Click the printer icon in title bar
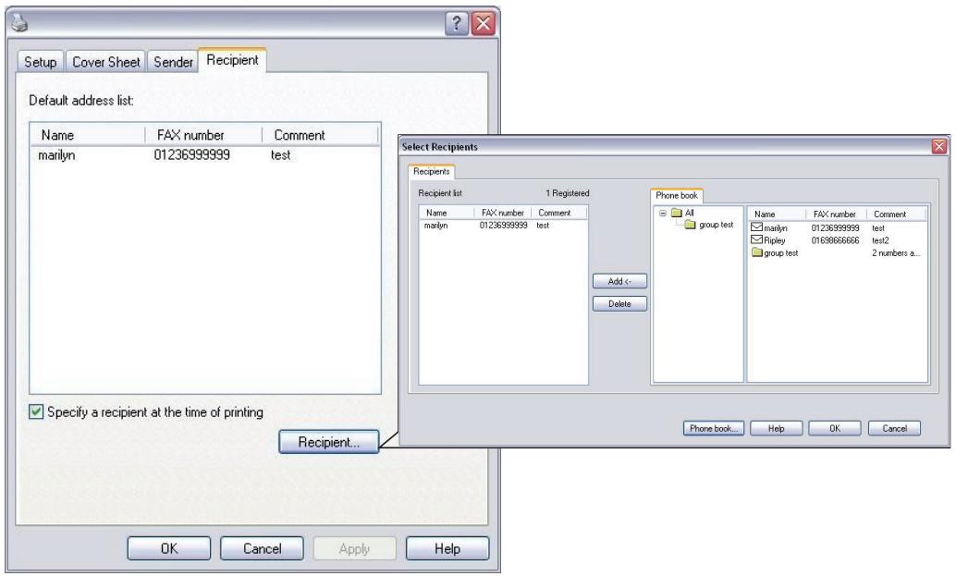The width and height of the screenshot is (956, 576). pos(20,23)
